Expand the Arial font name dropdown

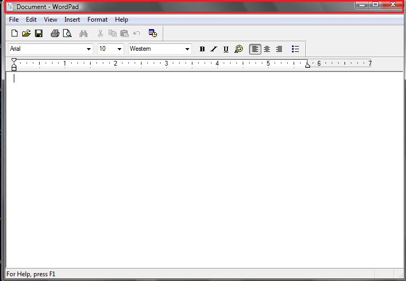pyautogui.click(x=89, y=49)
